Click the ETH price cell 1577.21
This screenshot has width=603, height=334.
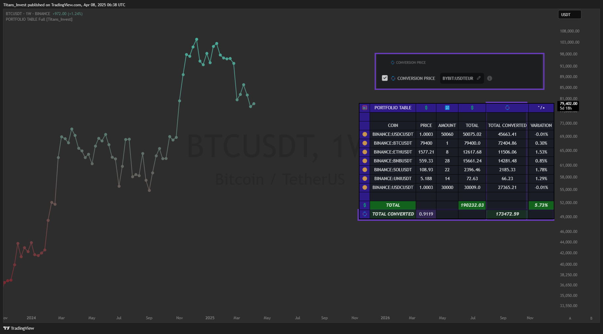click(426, 152)
